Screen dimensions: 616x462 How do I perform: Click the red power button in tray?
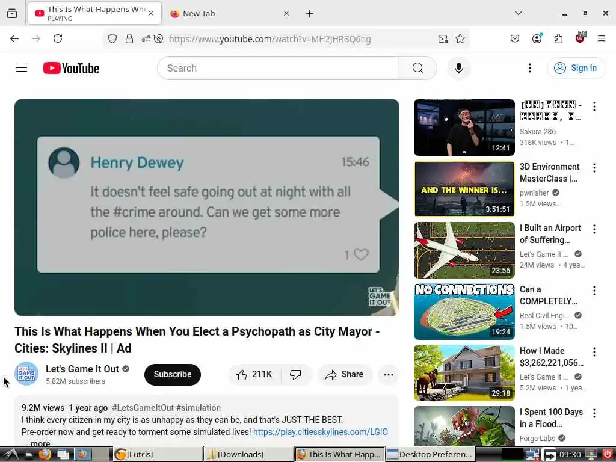[608, 455]
